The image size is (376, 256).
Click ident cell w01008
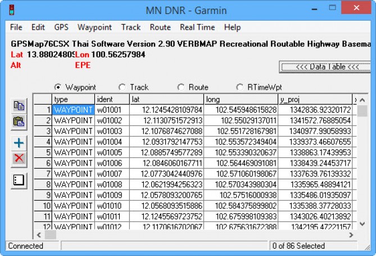coord(112,184)
